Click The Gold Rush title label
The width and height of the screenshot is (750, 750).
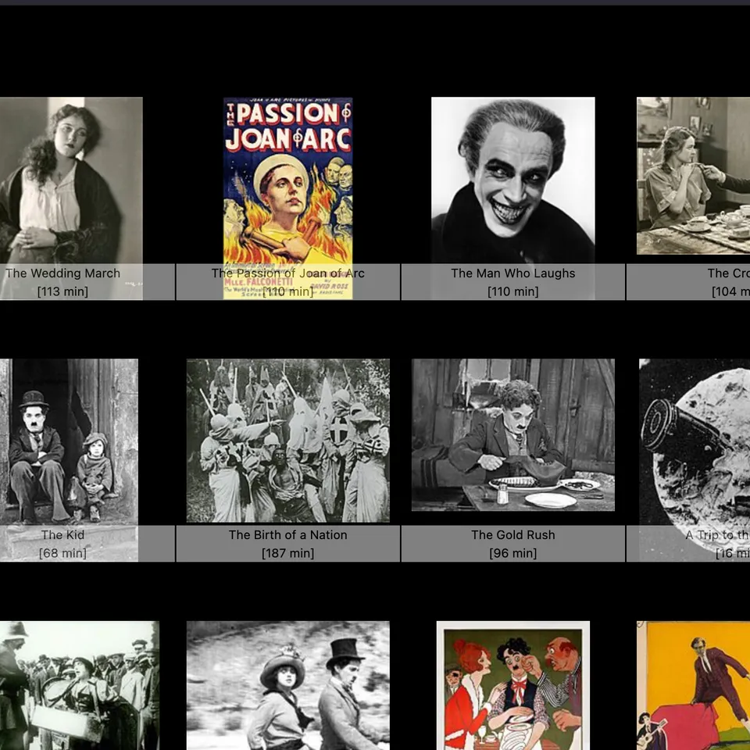[512, 535]
